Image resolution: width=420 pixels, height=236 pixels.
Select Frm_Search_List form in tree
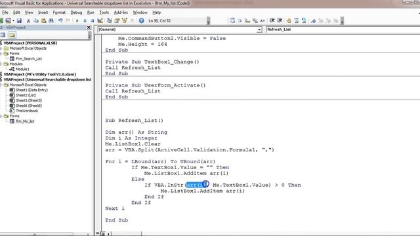pyautogui.click(x=29, y=58)
